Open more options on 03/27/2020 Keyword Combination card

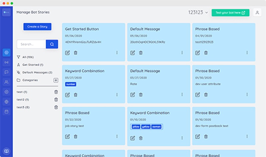[117, 95]
